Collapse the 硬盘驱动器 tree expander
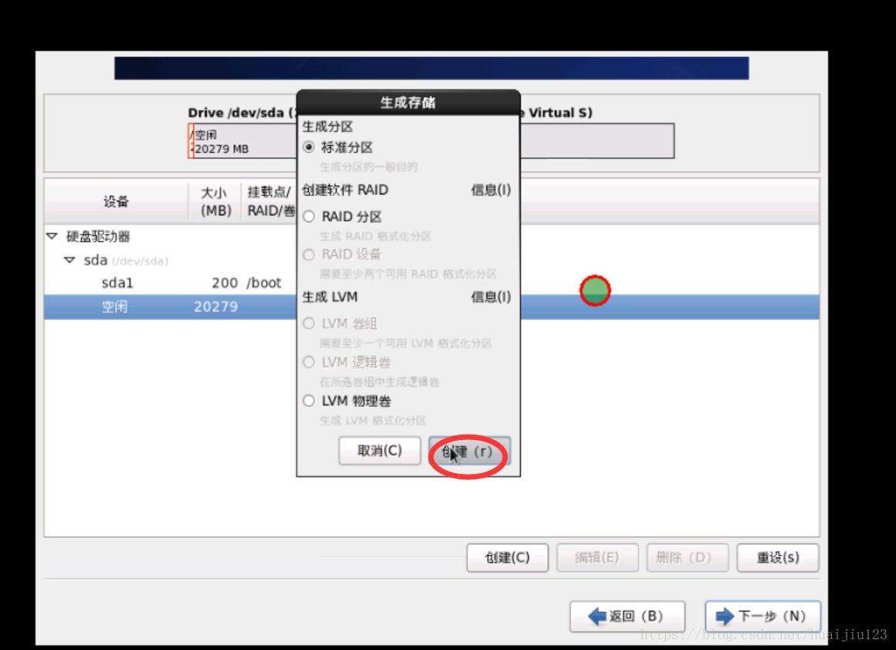 pos(52,236)
